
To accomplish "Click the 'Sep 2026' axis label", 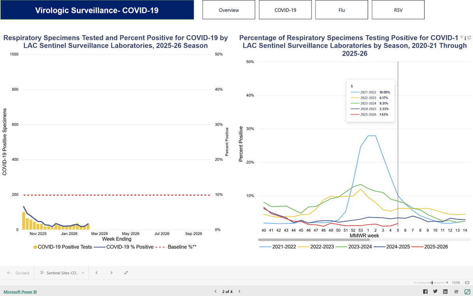I will (x=194, y=234).
